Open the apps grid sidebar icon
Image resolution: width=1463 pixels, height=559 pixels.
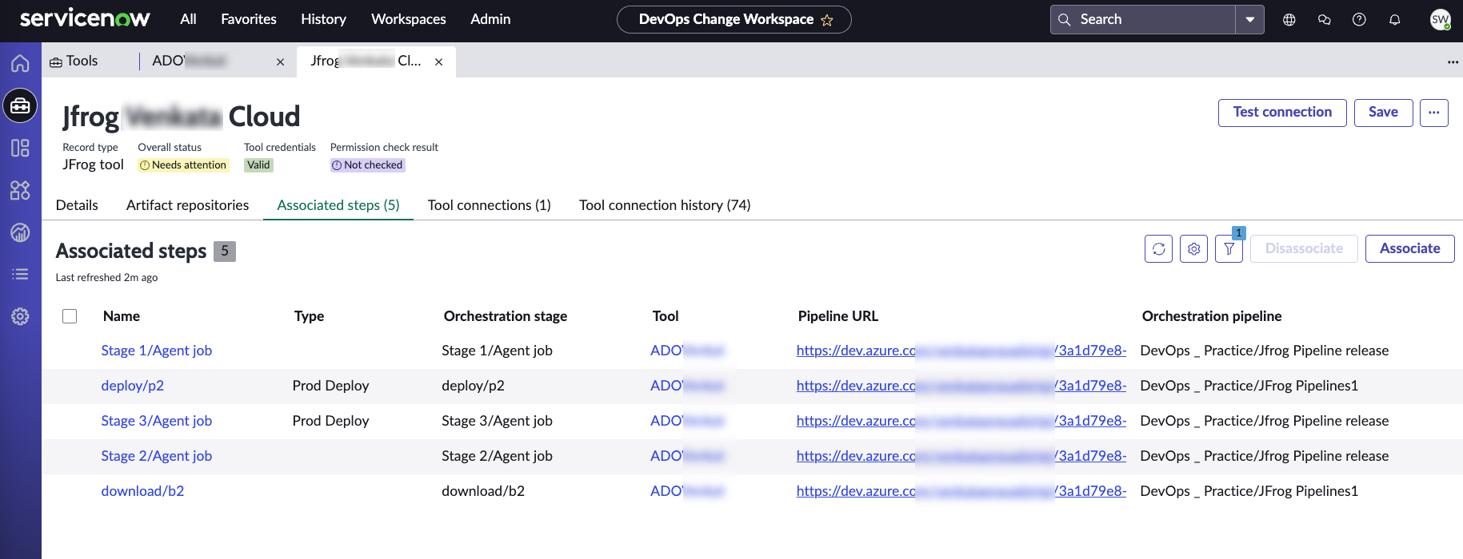coord(20,190)
